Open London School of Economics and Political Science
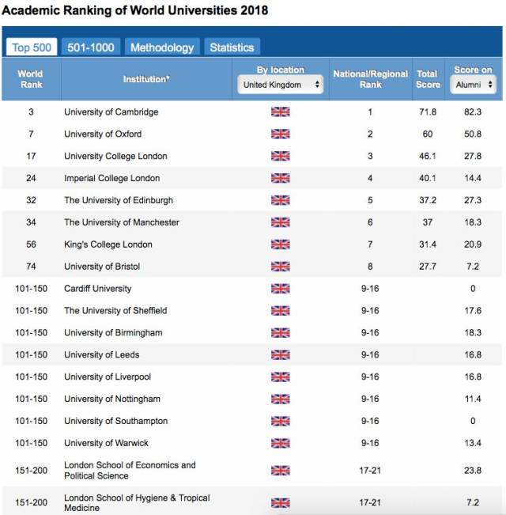Image resolution: width=506 pixels, height=515 pixels. coord(130,471)
